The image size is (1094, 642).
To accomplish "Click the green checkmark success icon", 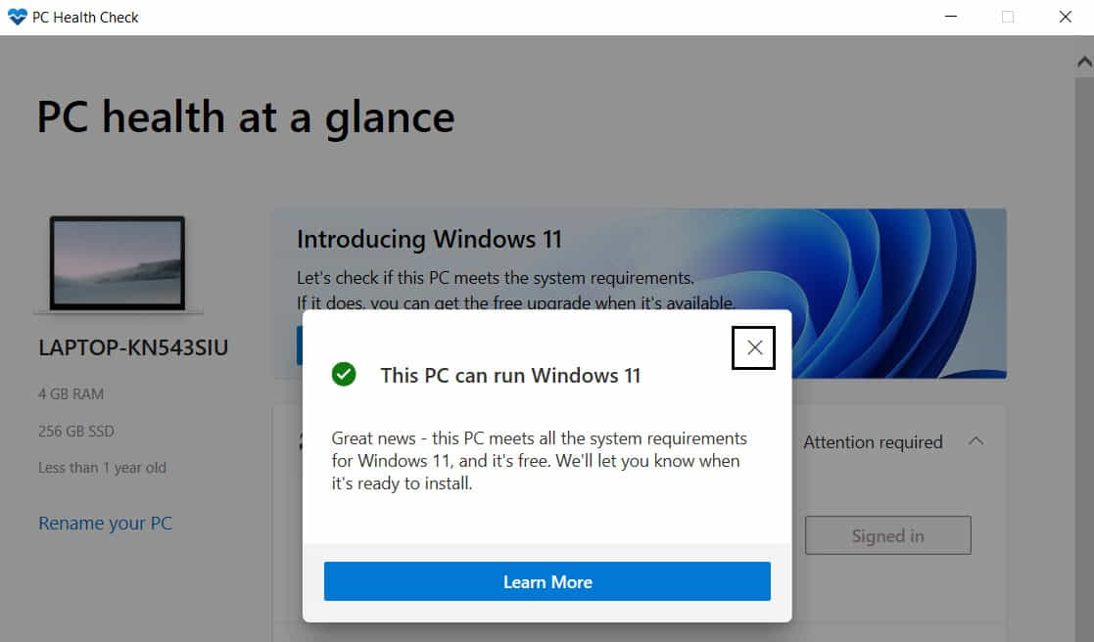I will tap(344, 374).
